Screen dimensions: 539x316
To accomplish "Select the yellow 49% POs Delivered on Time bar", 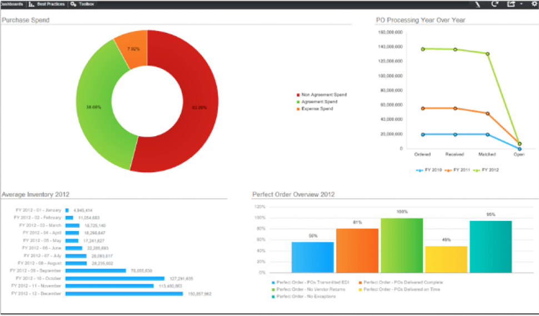I will [x=446, y=259].
